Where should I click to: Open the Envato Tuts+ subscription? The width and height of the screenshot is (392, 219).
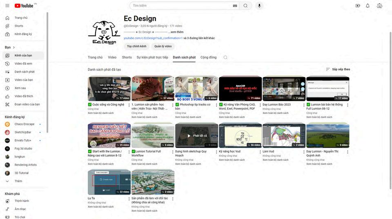click(x=23, y=140)
